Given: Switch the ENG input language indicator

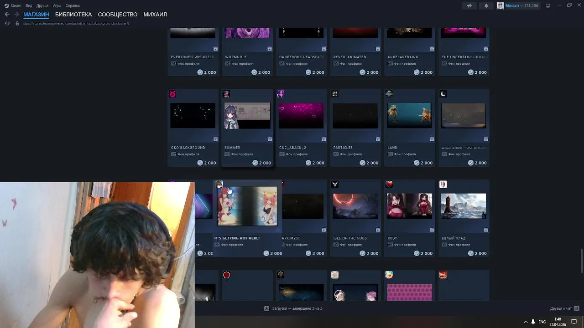Looking at the screenshot, I should [542, 322].
